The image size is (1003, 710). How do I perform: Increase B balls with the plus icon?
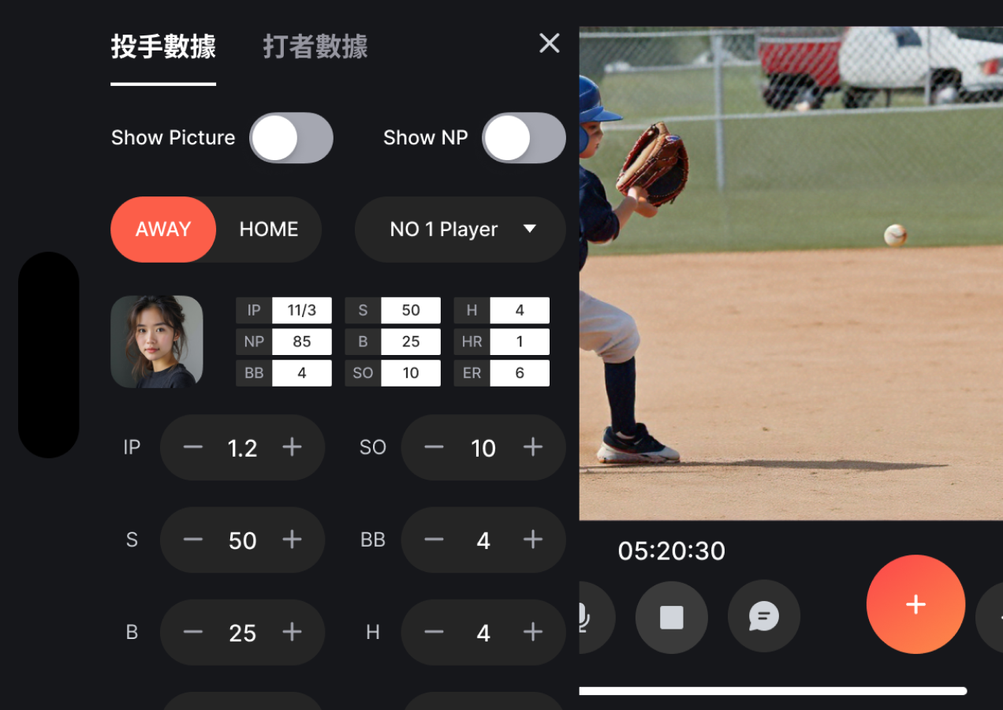[x=293, y=632]
